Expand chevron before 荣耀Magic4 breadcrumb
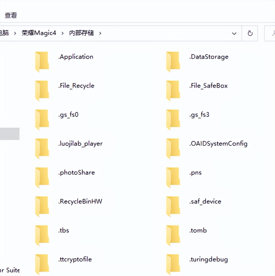Image resolution: width=275 pixels, height=276 pixels. 15,33
